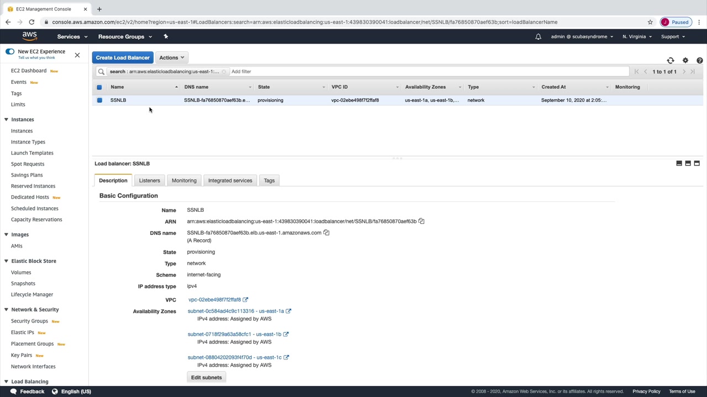This screenshot has height=397, width=707.
Task: Open Elastic IPs page
Action: click(23, 332)
